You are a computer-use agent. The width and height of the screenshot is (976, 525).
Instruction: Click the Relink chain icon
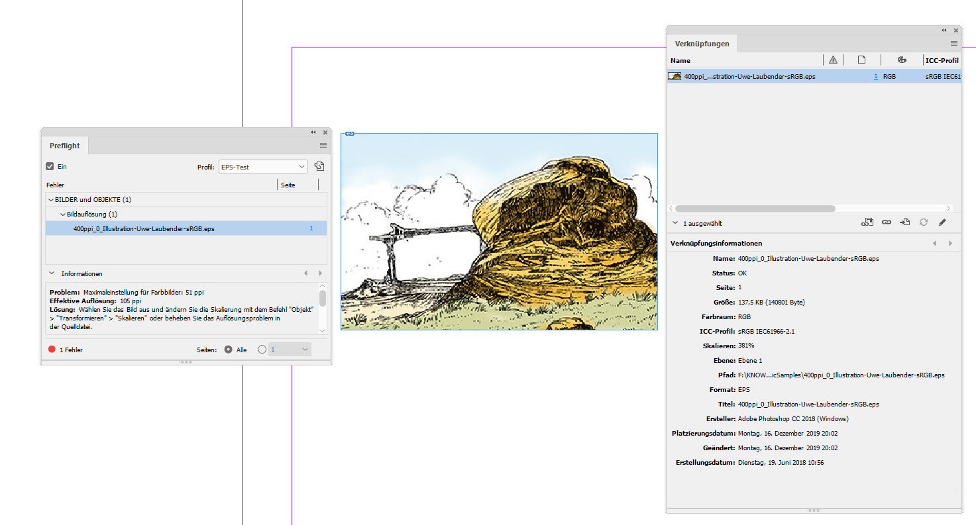[887, 222]
